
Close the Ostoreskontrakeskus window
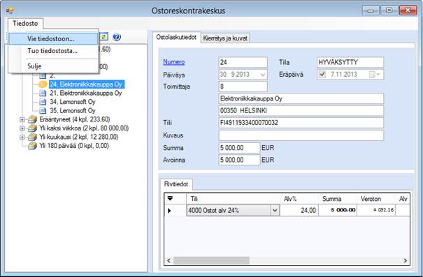408,10
